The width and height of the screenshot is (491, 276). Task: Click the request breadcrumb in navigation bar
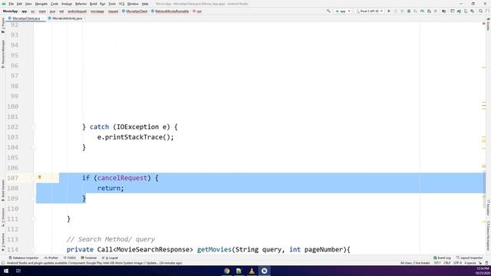tap(113, 11)
